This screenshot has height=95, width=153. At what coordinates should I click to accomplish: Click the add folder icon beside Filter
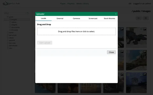pyautogui.click(x=28, y=13)
